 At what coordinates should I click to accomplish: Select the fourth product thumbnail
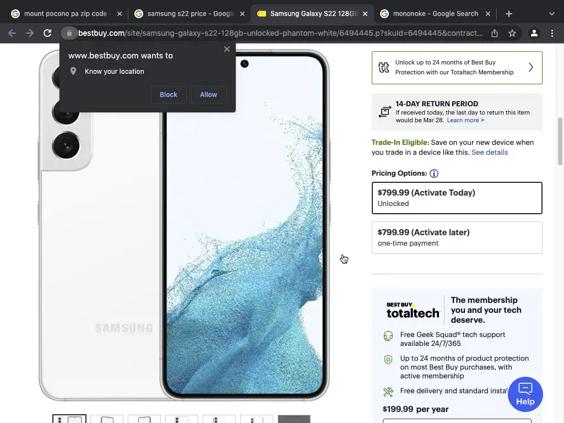tap(182, 419)
